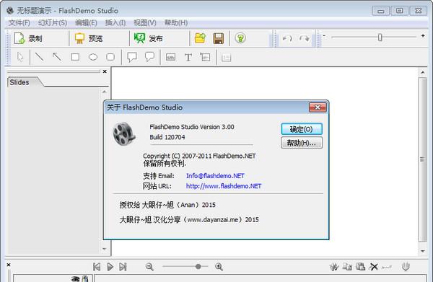Select the ellipse shape tool
This screenshot has width=433, height=282.
coord(93,57)
